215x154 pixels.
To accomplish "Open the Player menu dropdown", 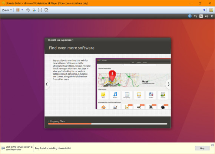I will point(7,10).
